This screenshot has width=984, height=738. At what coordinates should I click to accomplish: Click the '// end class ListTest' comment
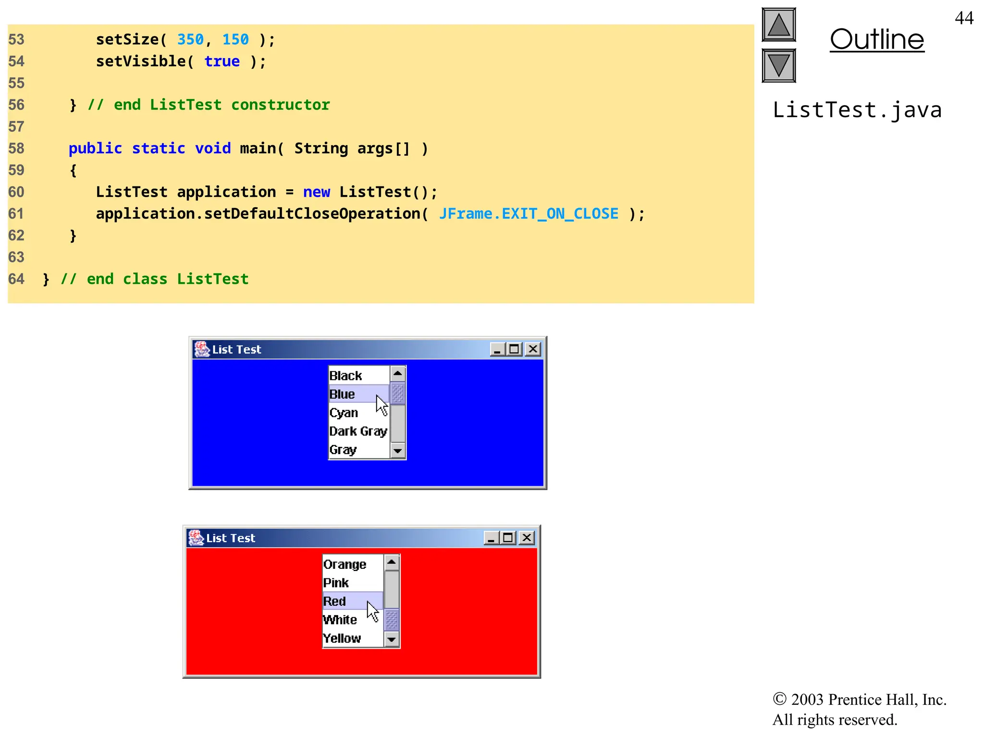coord(155,279)
